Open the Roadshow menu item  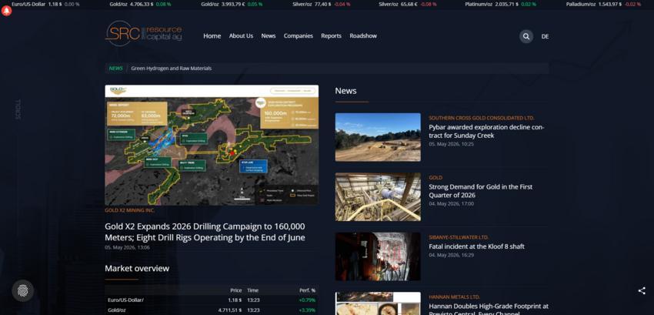tap(363, 36)
